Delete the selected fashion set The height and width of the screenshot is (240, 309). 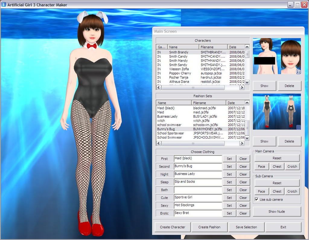pos(289,141)
